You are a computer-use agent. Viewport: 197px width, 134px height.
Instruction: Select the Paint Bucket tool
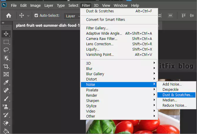[6, 131]
